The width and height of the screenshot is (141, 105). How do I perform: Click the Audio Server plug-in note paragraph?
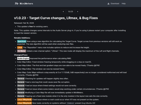[x=70, y=32]
